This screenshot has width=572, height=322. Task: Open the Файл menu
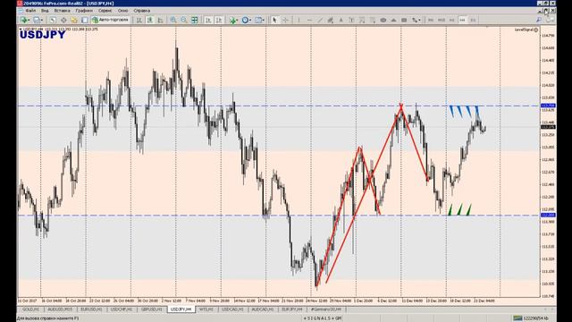(30, 11)
